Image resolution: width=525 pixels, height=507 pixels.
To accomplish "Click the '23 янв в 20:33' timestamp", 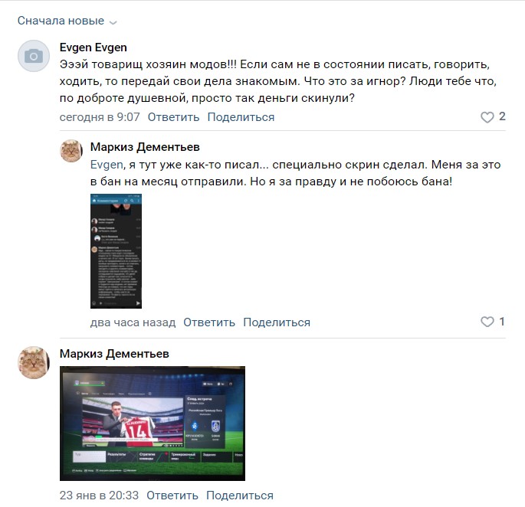I will point(99,496).
